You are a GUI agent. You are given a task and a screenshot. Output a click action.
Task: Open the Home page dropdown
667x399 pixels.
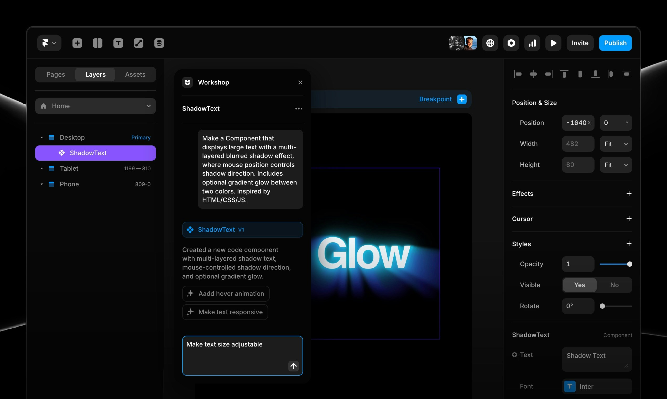point(96,106)
